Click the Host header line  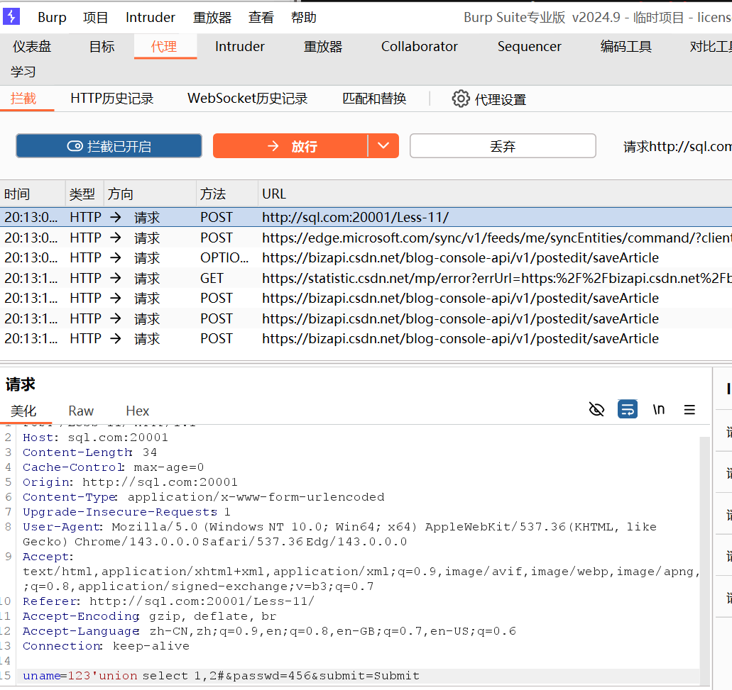pyautogui.click(x=95, y=438)
